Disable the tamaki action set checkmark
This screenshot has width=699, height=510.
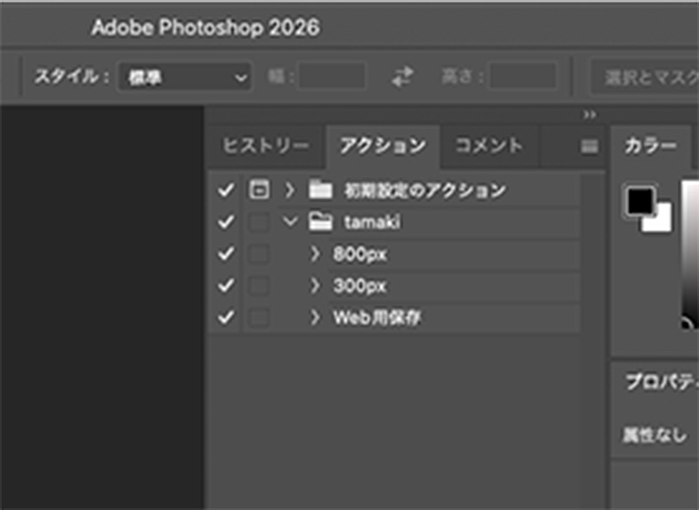tap(226, 223)
